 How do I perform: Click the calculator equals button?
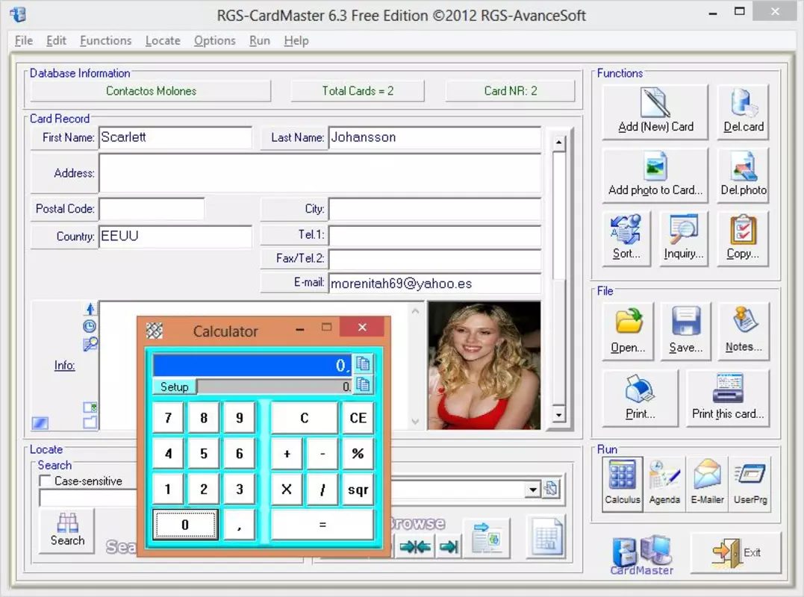coord(322,524)
